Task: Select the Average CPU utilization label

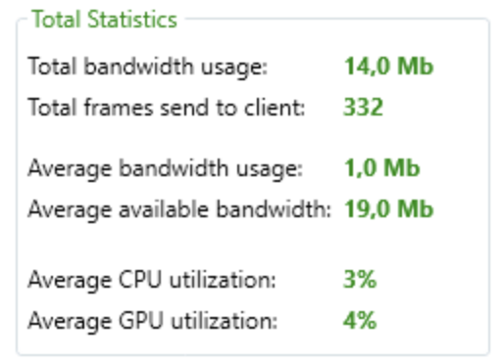Action: pos(152,280)
